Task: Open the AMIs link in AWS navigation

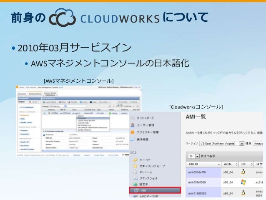Action: pyautogui.click(x=23, y=119)
